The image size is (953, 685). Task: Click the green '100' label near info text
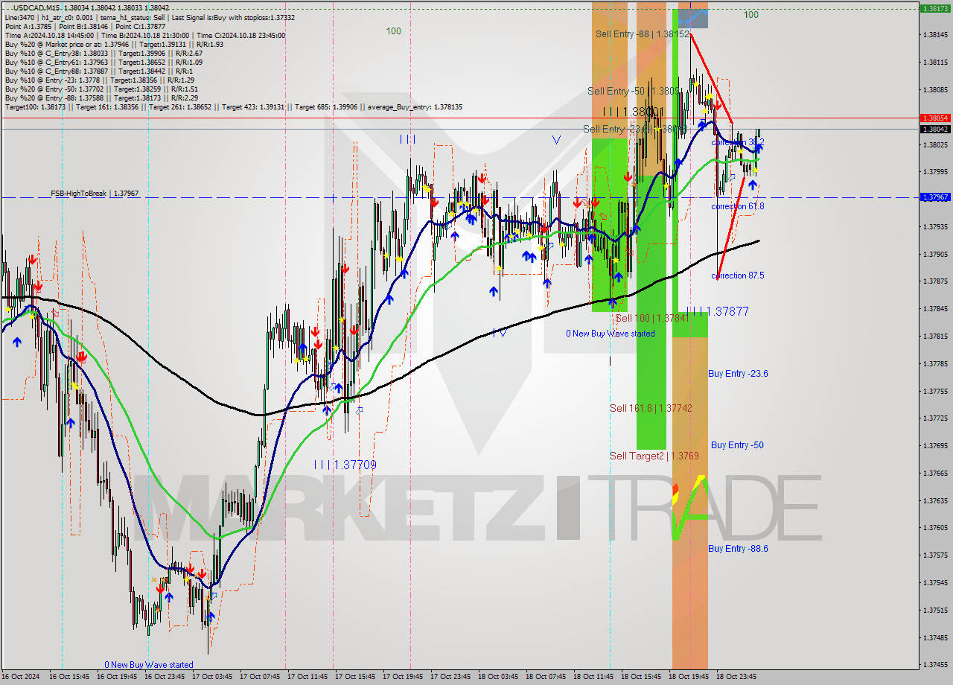pyautogui.click(x=394, y=31)
